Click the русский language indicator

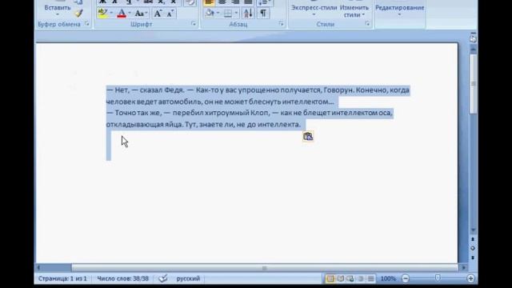[188, 278]
